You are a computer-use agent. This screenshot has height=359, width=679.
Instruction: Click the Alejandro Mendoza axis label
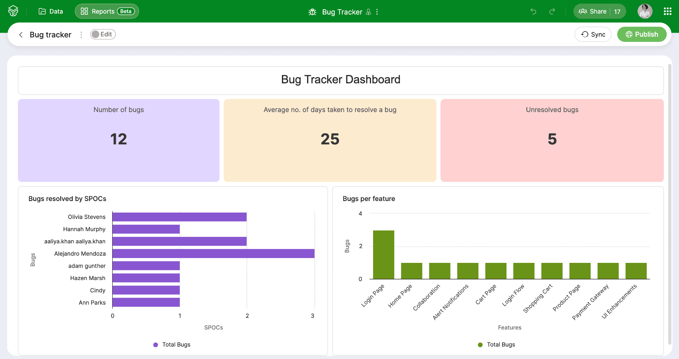click(x=80, y=254)
